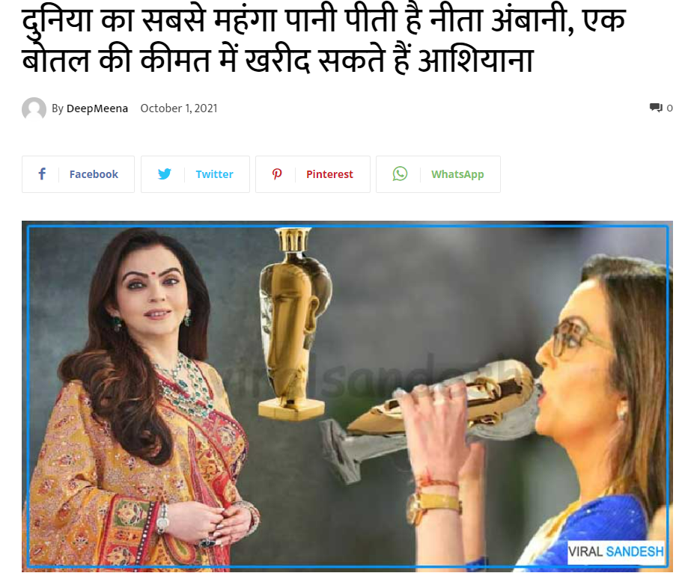Click the October 1, 2021 date
679x576 pixels.
pyautogui.click(x=179, y=108)
